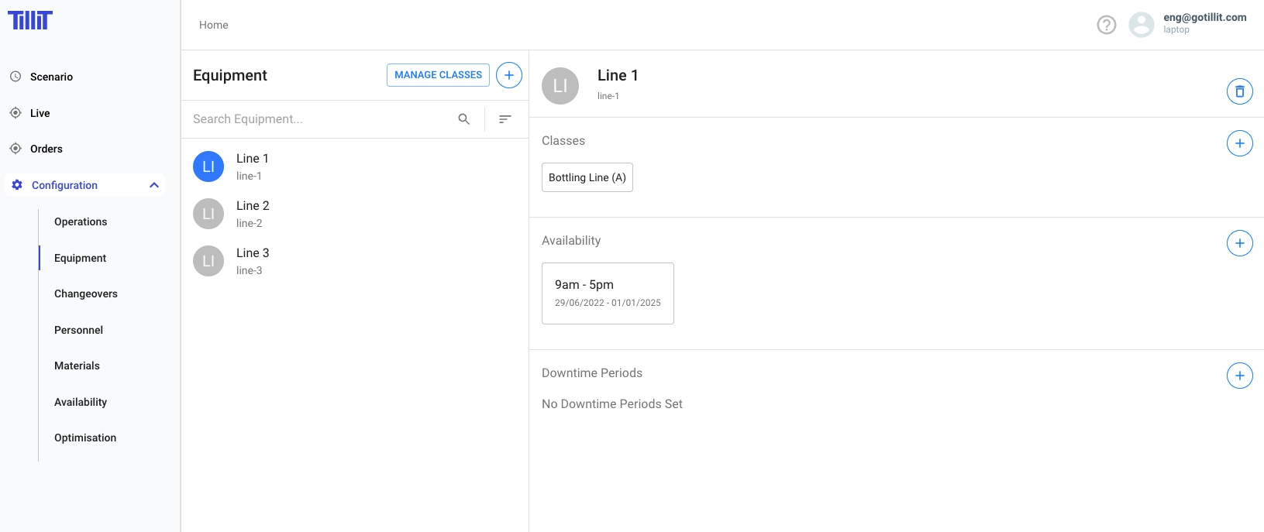This screenshot has height=532, width=1264.
Task: Select Line 2 in equipment list
Action: pyautogui.click(x=253, y=214)
